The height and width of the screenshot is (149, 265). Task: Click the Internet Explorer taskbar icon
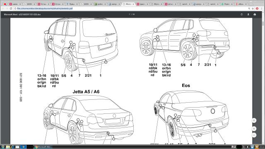coord(12,147)
